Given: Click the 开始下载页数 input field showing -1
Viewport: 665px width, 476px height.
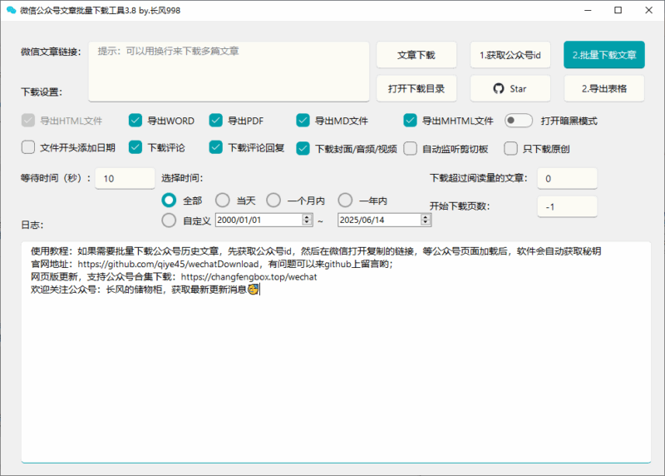Looking at the screenshot, I should point(568,206).
